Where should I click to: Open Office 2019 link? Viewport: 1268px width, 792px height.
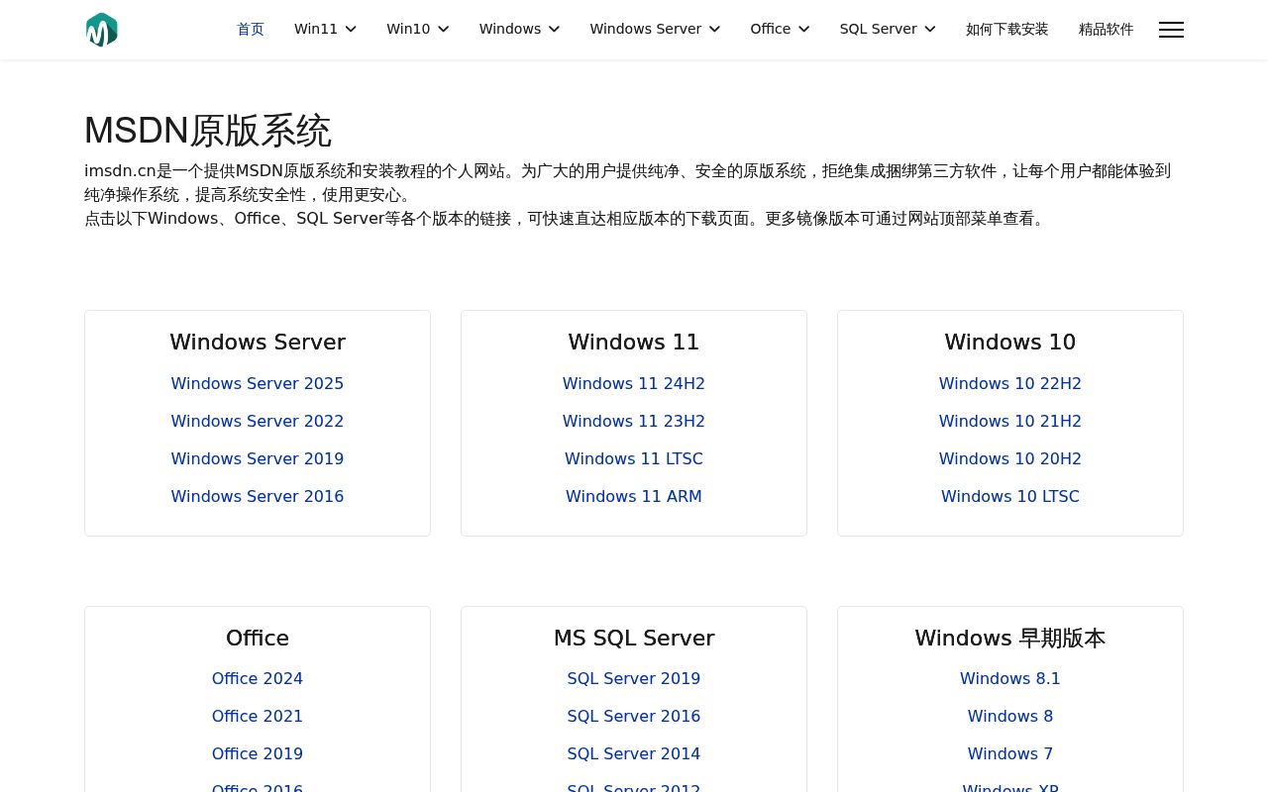(258, 754)
